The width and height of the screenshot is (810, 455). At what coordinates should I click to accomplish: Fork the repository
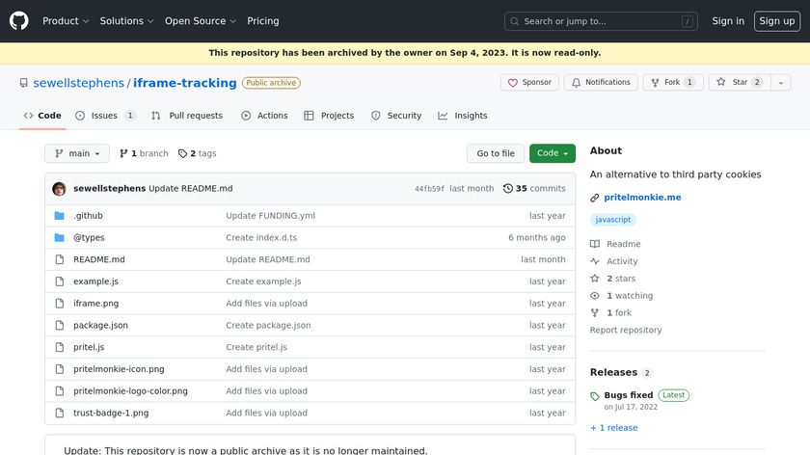pos(665,83)
